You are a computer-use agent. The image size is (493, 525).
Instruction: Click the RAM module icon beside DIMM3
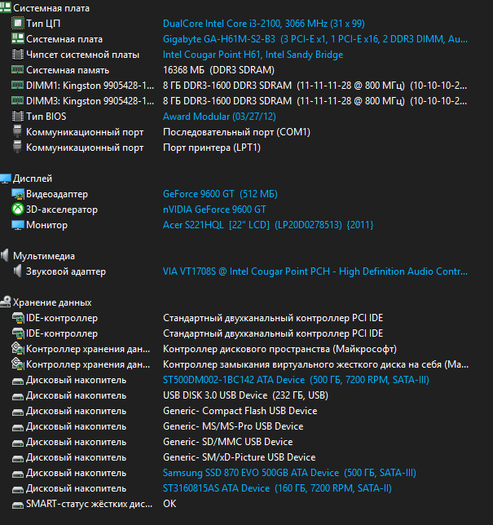pos(18,100)
